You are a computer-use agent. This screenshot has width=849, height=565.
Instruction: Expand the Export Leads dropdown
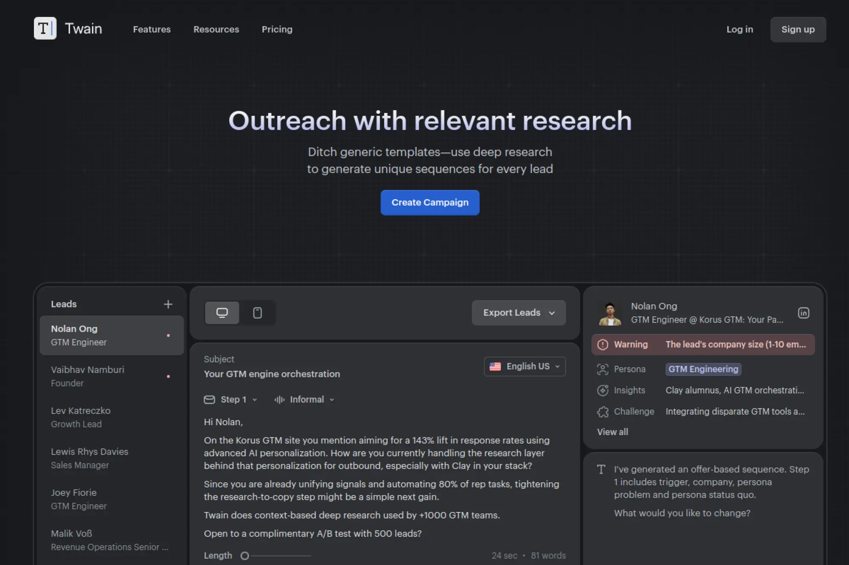coord(518,313)
